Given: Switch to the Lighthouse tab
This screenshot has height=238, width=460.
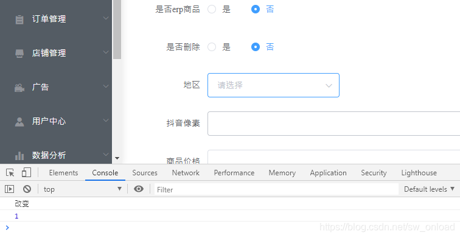Looking at the screenshot, I should coord(419,173).
